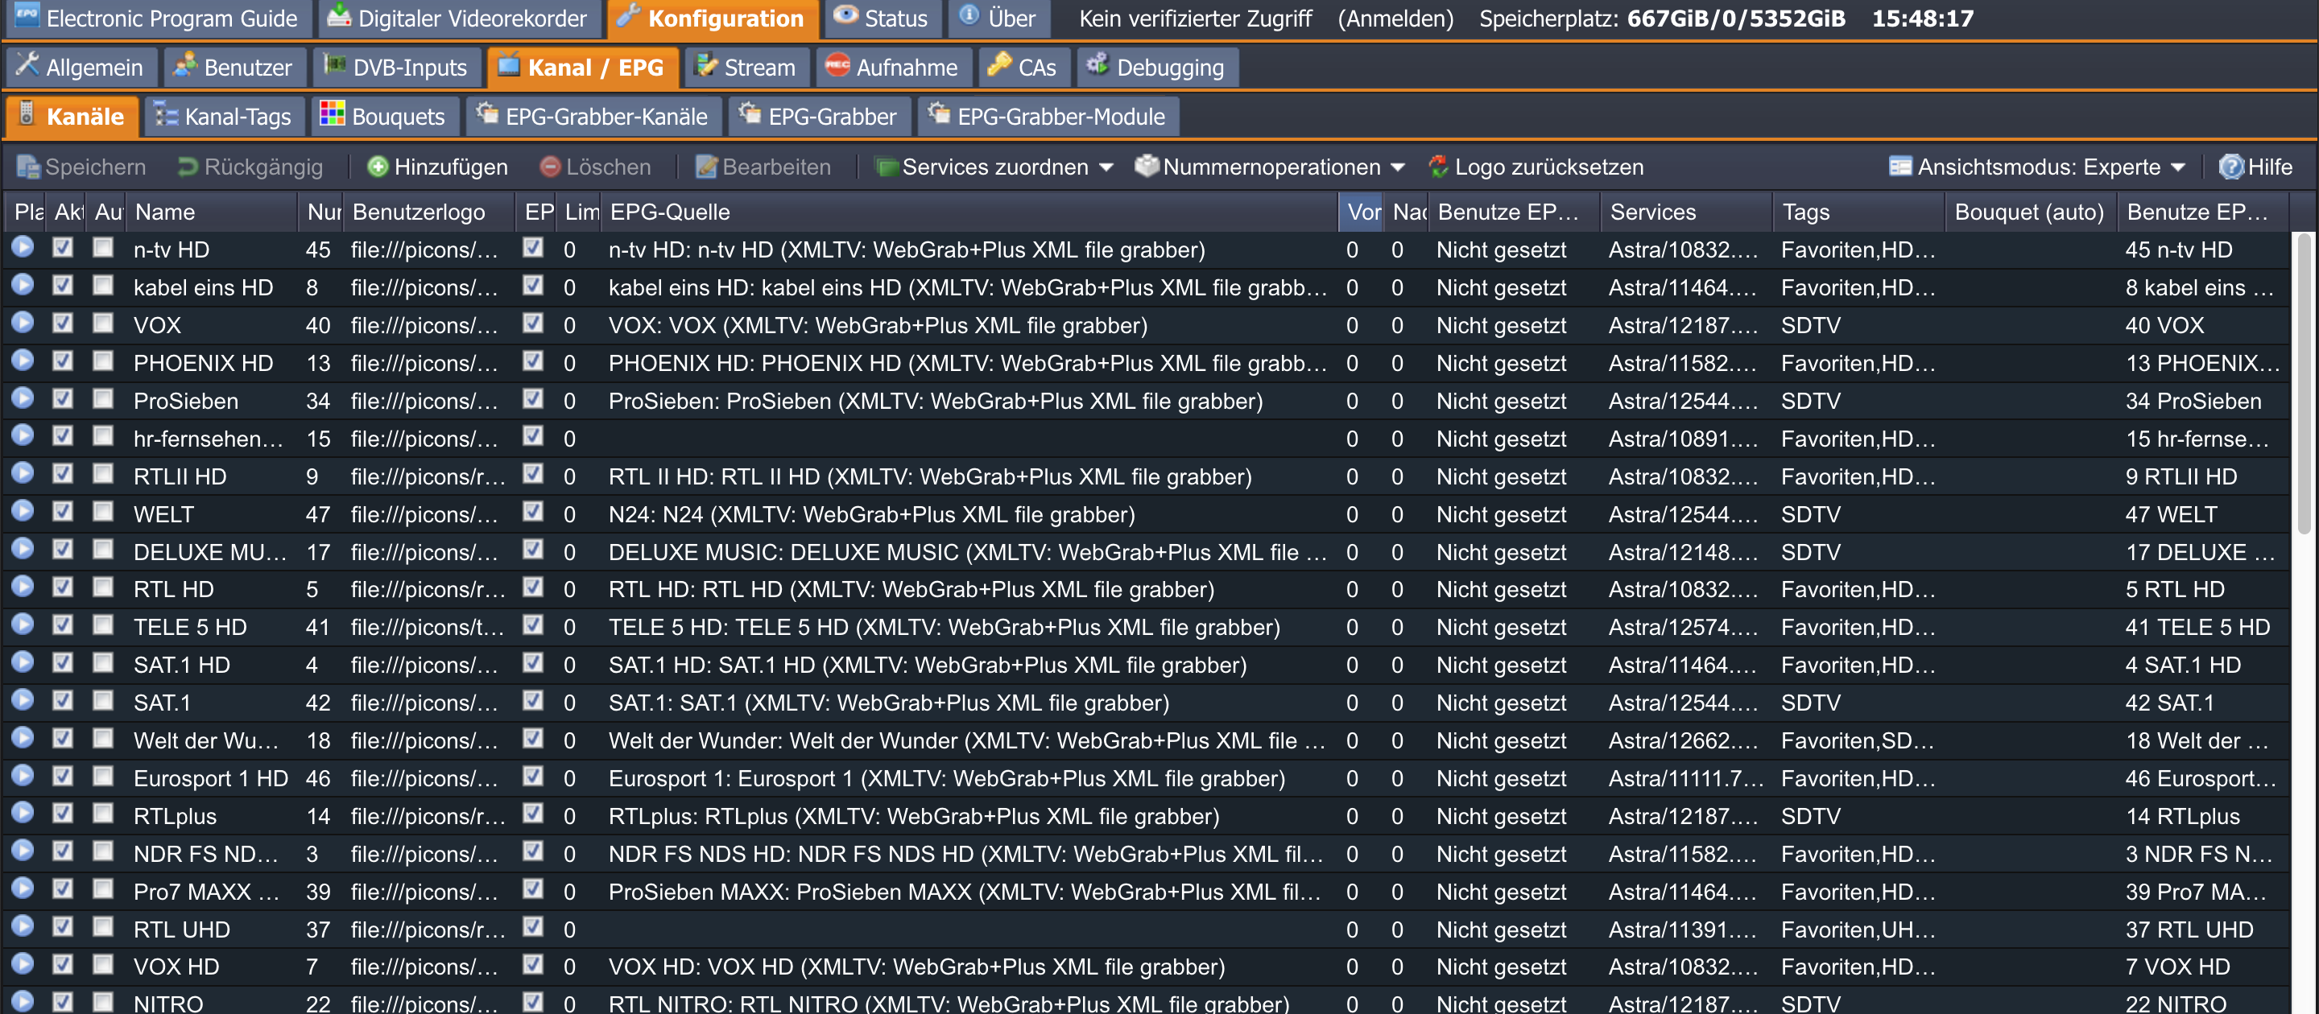Click play icon for TELE 5 HD

[x=23, y=625]
